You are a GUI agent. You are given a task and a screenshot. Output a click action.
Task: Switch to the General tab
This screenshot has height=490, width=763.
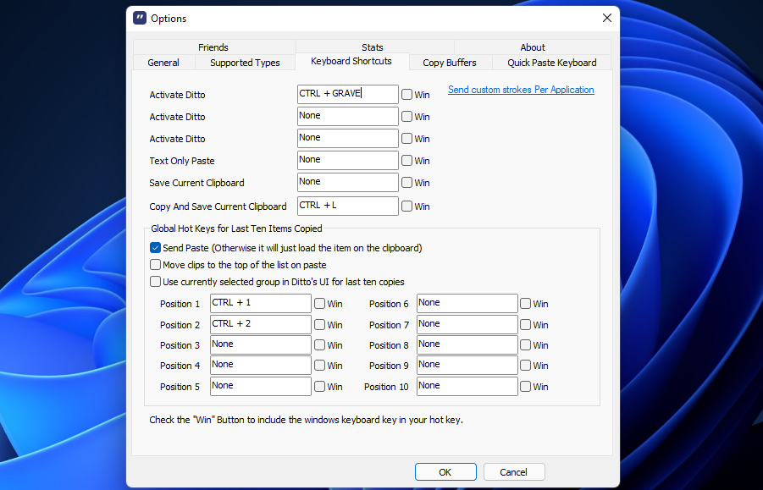(x=163, y=63)
